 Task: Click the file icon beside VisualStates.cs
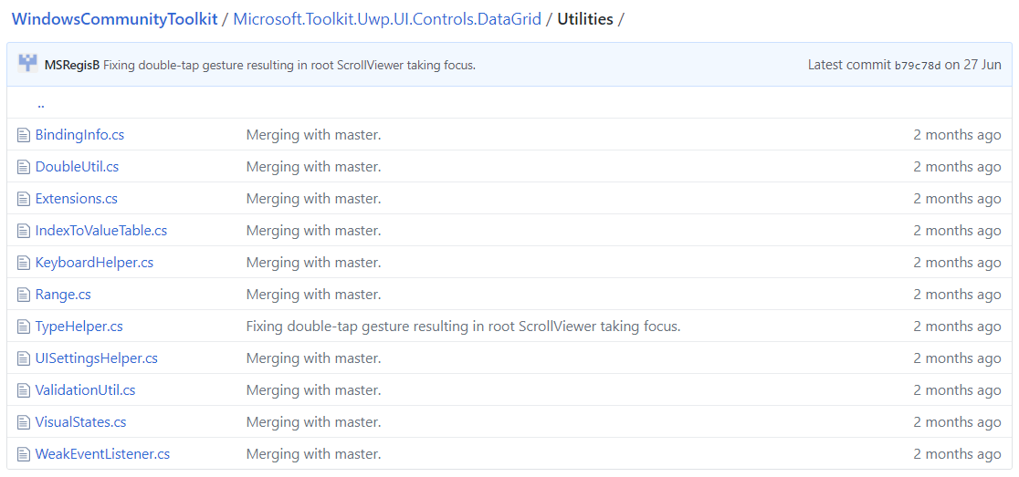tap(24, 422)
